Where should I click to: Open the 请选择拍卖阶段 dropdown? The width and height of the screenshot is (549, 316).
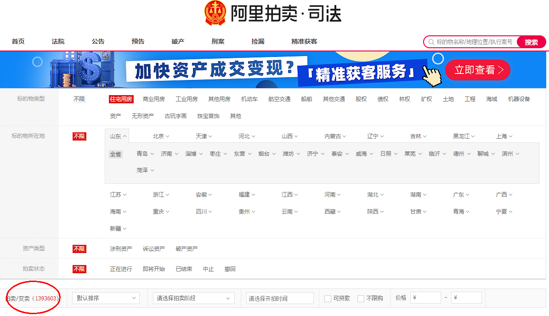click(x=193, y=298)
